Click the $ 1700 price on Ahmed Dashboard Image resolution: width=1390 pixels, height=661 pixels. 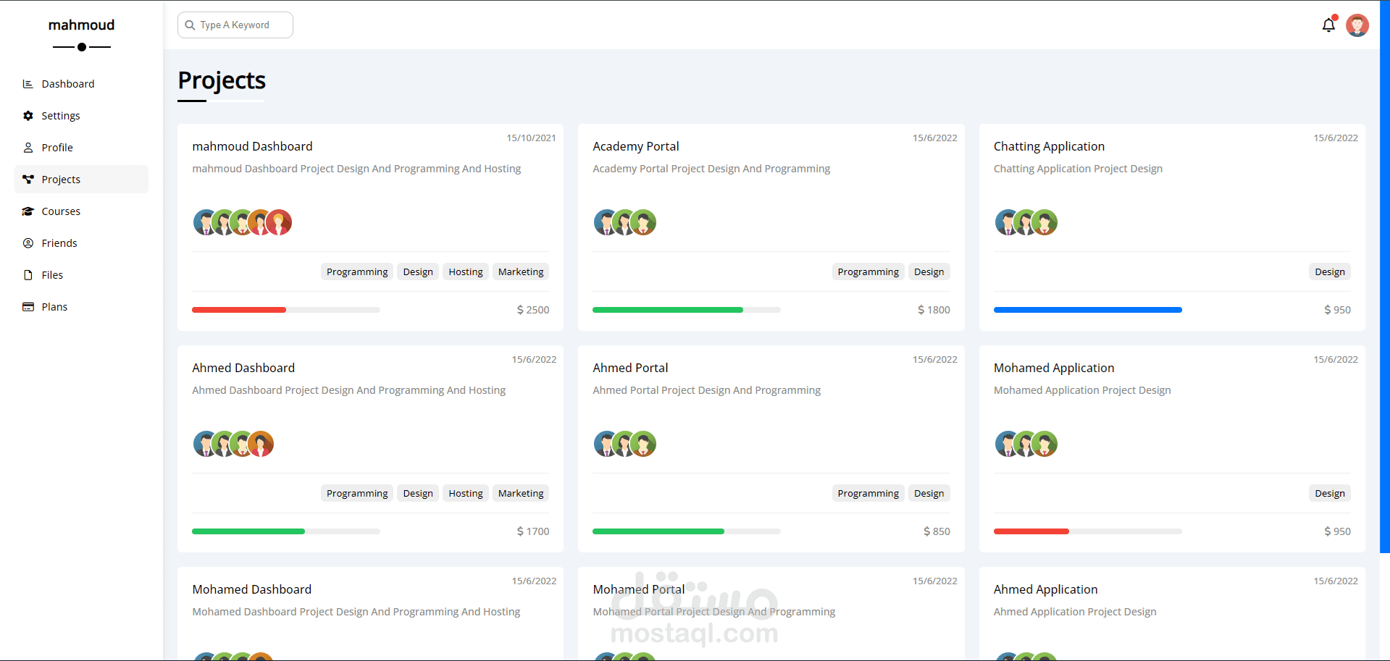[x=533, y=531]
